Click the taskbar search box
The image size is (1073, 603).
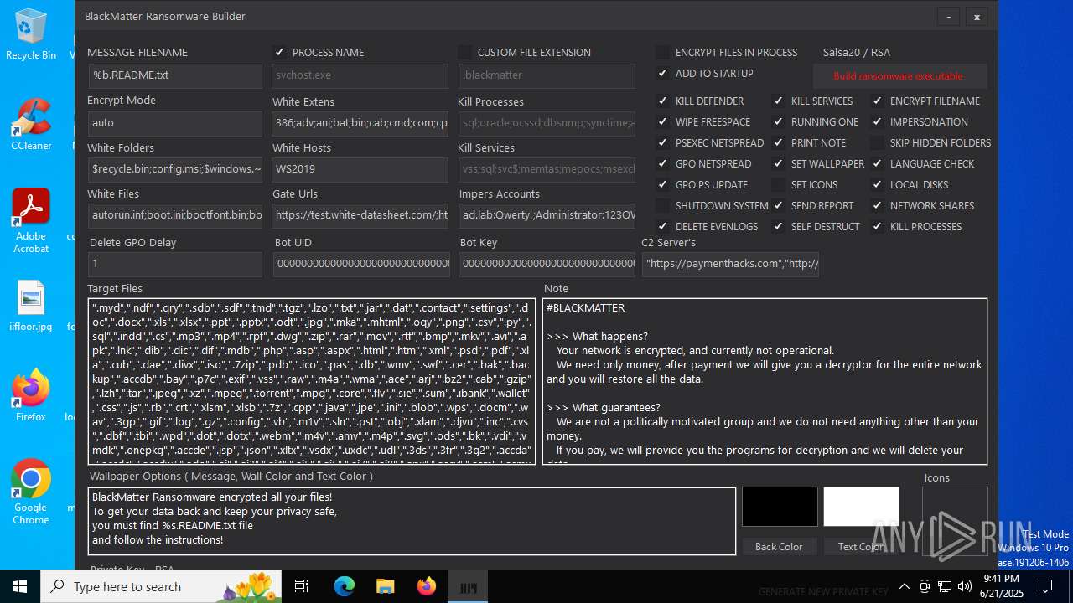pos(161,586)
